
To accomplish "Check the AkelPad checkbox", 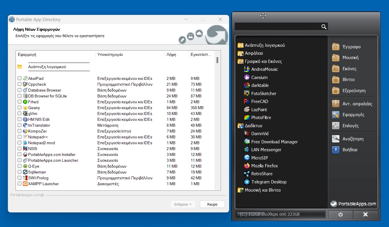I will click(19, 78).
